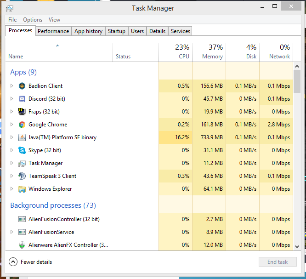306x279 pixels.
Task: Click the Windows Explorer folder icon
Action: tap(22, 189)
